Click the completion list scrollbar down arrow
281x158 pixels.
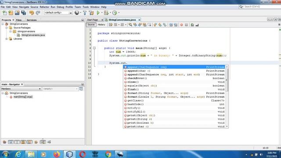(227, 126)
